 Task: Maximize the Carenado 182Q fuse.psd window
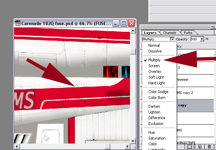click(x=124, y=23)
